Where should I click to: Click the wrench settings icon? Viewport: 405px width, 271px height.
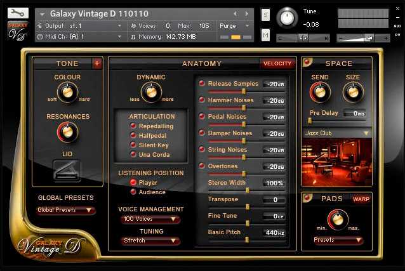point(18,13)
